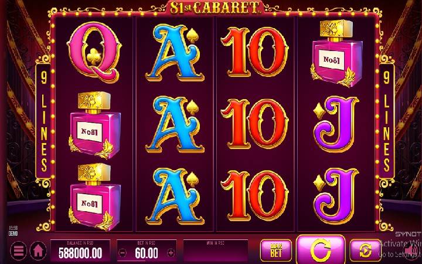422x264 pixels.
Task: Click the bet amount field showing 60.00
Action: tap(147, 251)
